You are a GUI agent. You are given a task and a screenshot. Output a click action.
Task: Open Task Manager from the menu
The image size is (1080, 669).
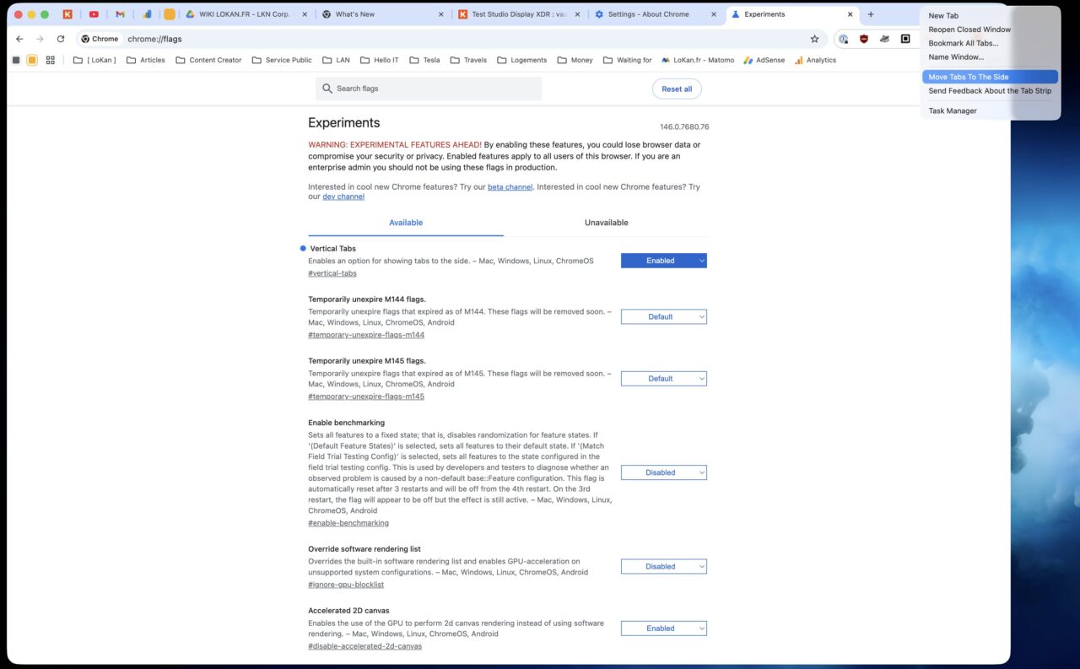point(952,111)
